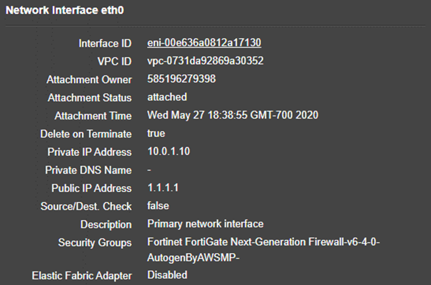Select the VPC ID value vpc-0731da92869a30352
431x285 pixels.
205,61
